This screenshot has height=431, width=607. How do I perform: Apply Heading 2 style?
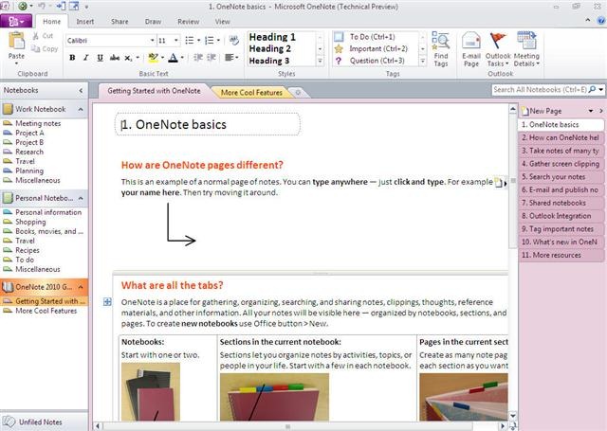269,48
